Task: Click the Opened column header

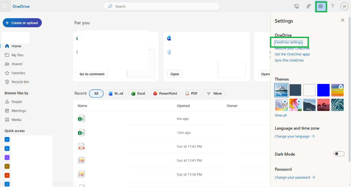Action: click(183, 106)
